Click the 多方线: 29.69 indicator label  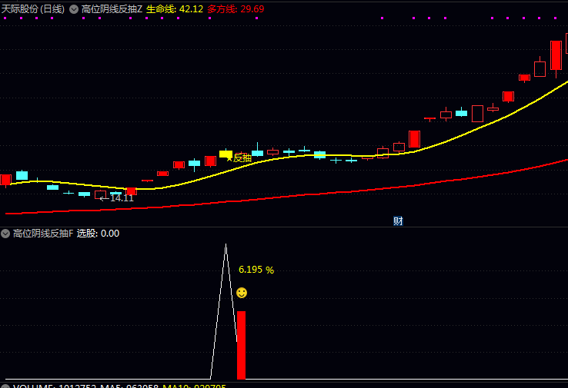tap(236, 9)
